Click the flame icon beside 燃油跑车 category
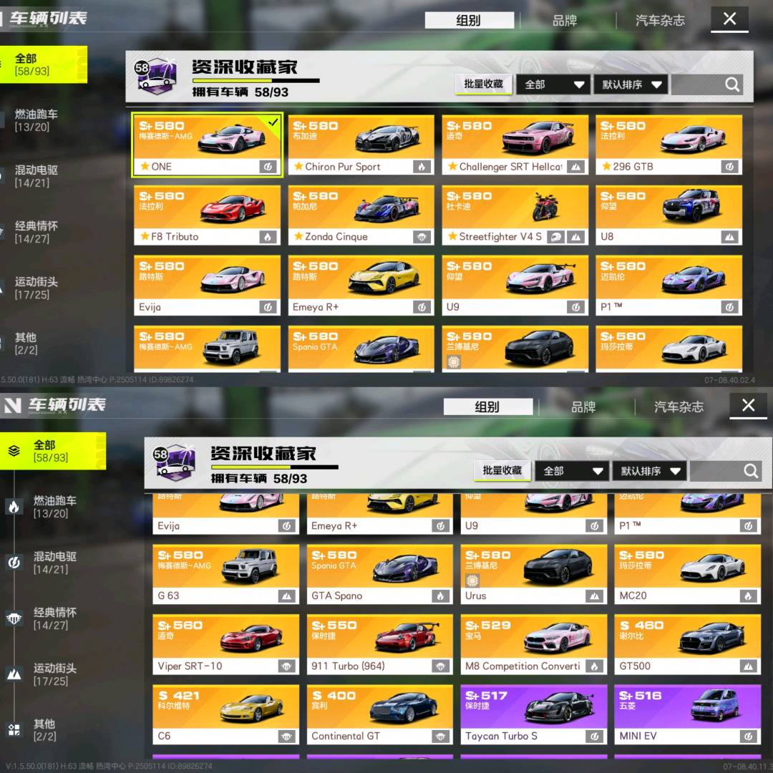Screen dimensions: 773x773 (14, 506)
